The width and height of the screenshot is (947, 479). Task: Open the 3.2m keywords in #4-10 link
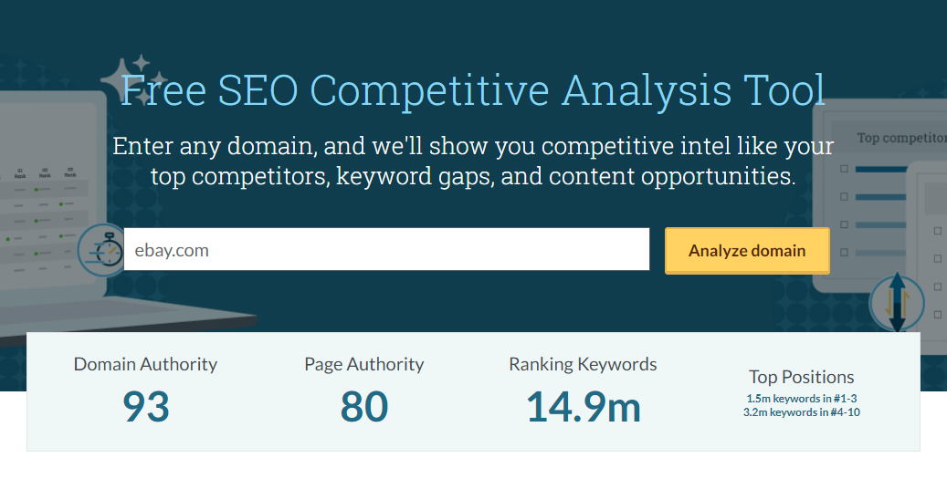802,411
